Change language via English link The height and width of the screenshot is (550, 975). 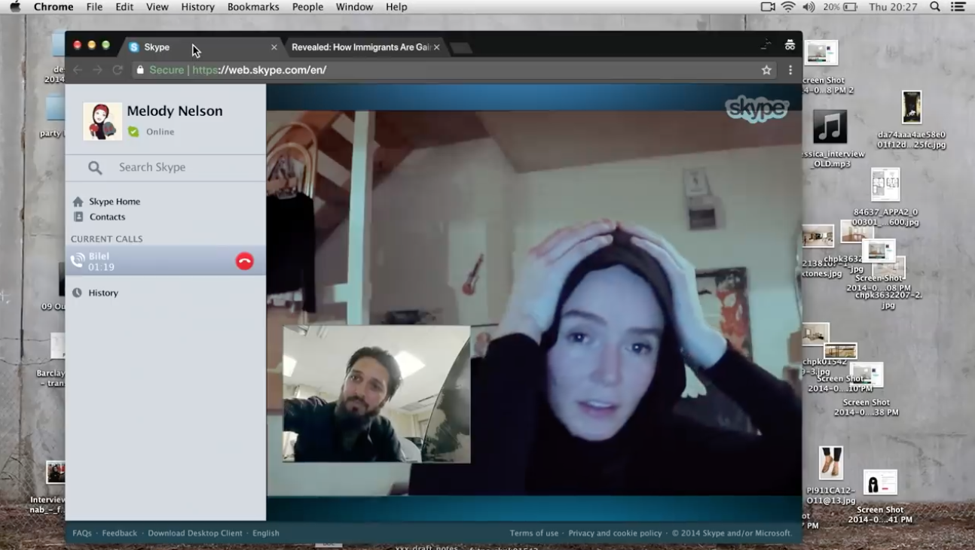[266, 533]
